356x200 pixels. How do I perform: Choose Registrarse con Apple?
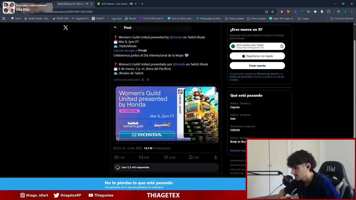257,56
